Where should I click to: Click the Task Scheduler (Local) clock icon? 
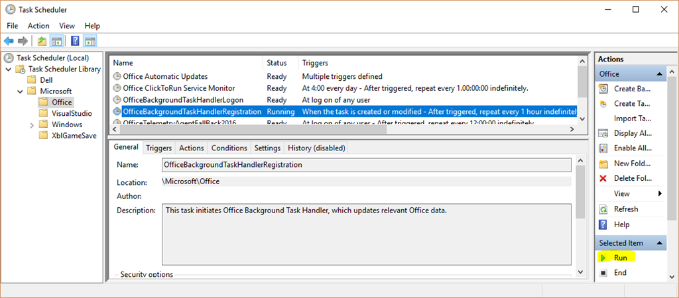tap(9, 58)
